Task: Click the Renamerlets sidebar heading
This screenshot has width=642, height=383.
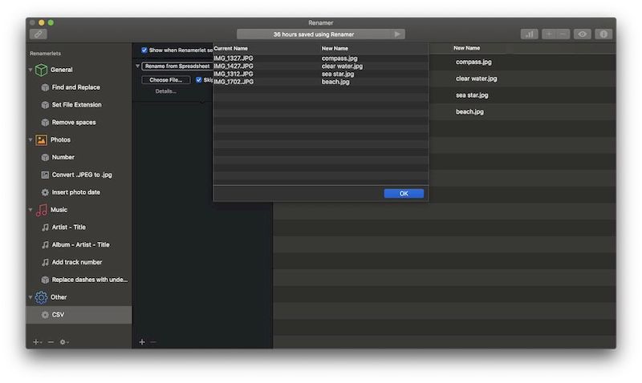Action: tap(45, 54)
